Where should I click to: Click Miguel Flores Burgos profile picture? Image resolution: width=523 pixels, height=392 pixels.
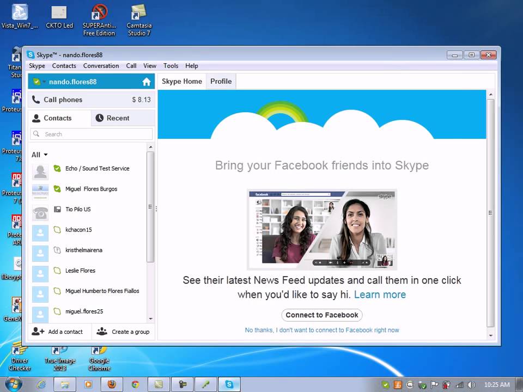40,192
